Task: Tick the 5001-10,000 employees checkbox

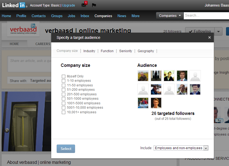Action: tap(63, 108)
